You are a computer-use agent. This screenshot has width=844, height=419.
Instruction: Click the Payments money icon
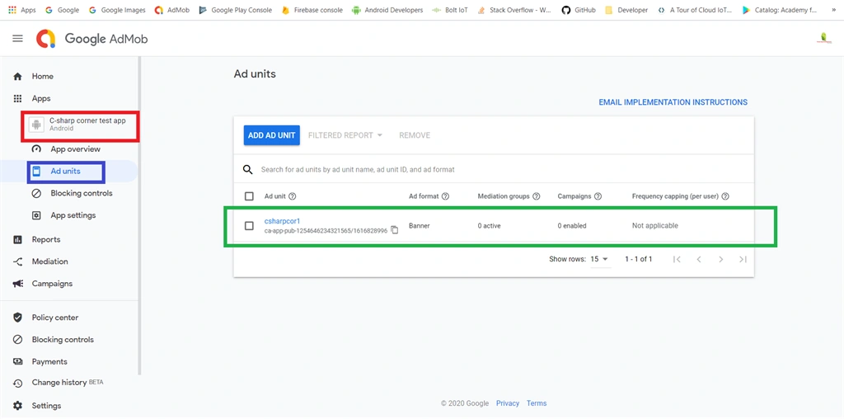pyautogui.click(x=18, y=362)
